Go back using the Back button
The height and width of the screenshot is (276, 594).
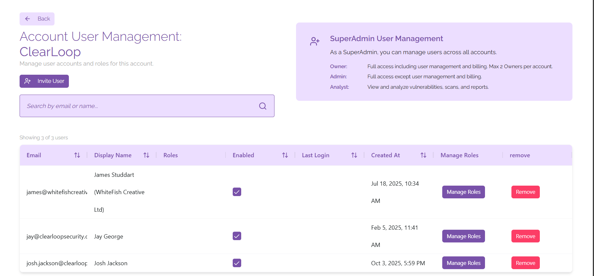37,19
